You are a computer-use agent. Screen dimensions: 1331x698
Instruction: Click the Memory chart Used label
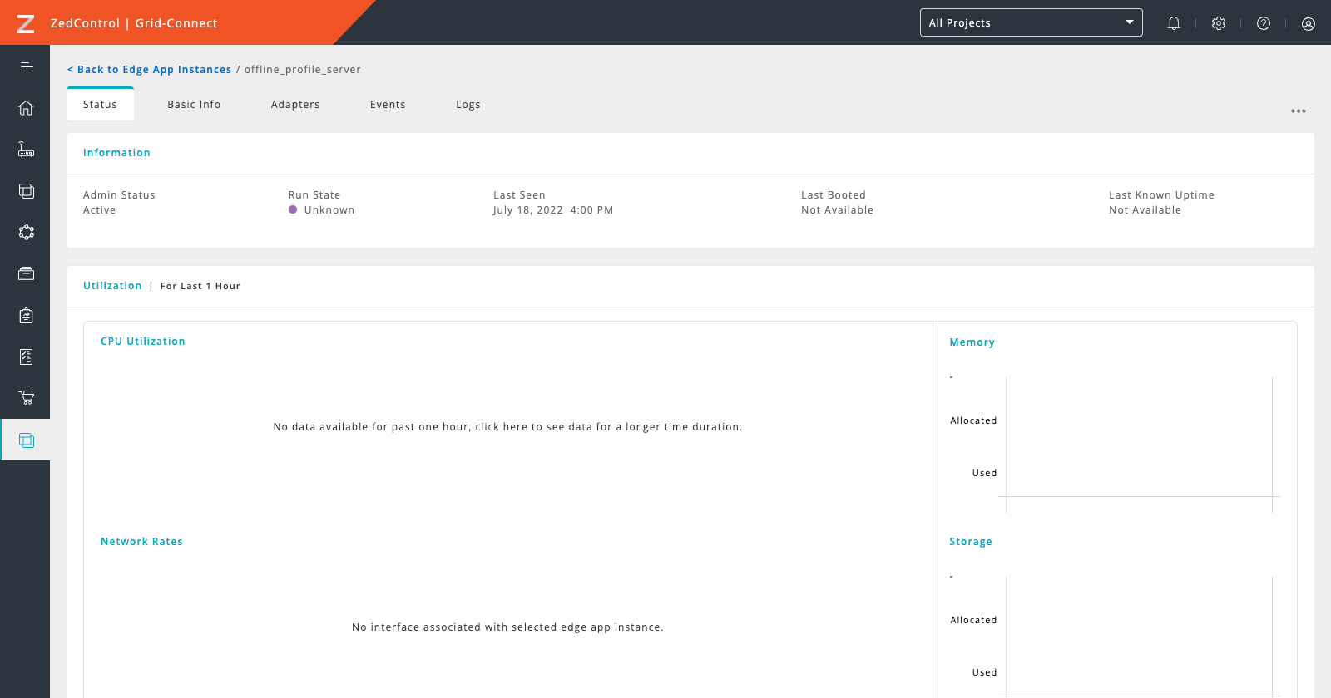coord(984,473)
